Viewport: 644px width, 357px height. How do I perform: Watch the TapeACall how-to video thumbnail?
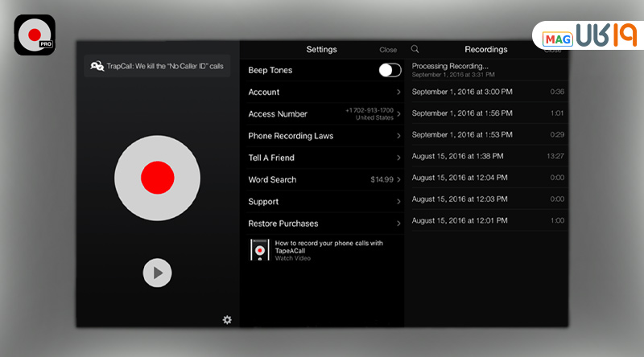coord(259,250)
